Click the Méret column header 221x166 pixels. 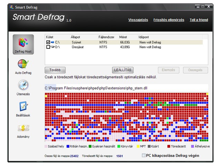point(128,37)
